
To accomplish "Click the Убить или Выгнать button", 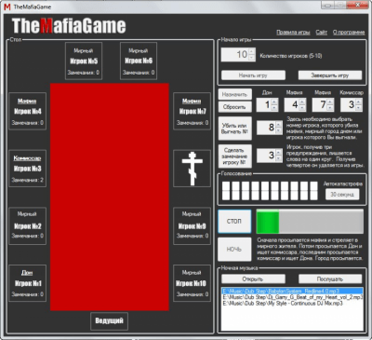I will (234, 129).
